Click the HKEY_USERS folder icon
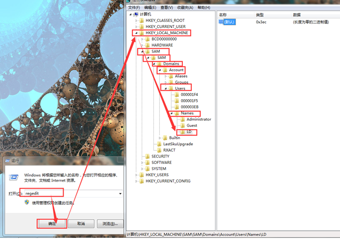The height and width of the screenshot is (239, 340). click(142, 175)
